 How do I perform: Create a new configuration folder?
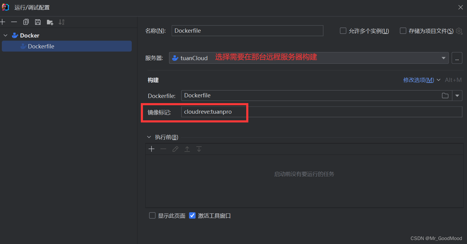point(50,22)
